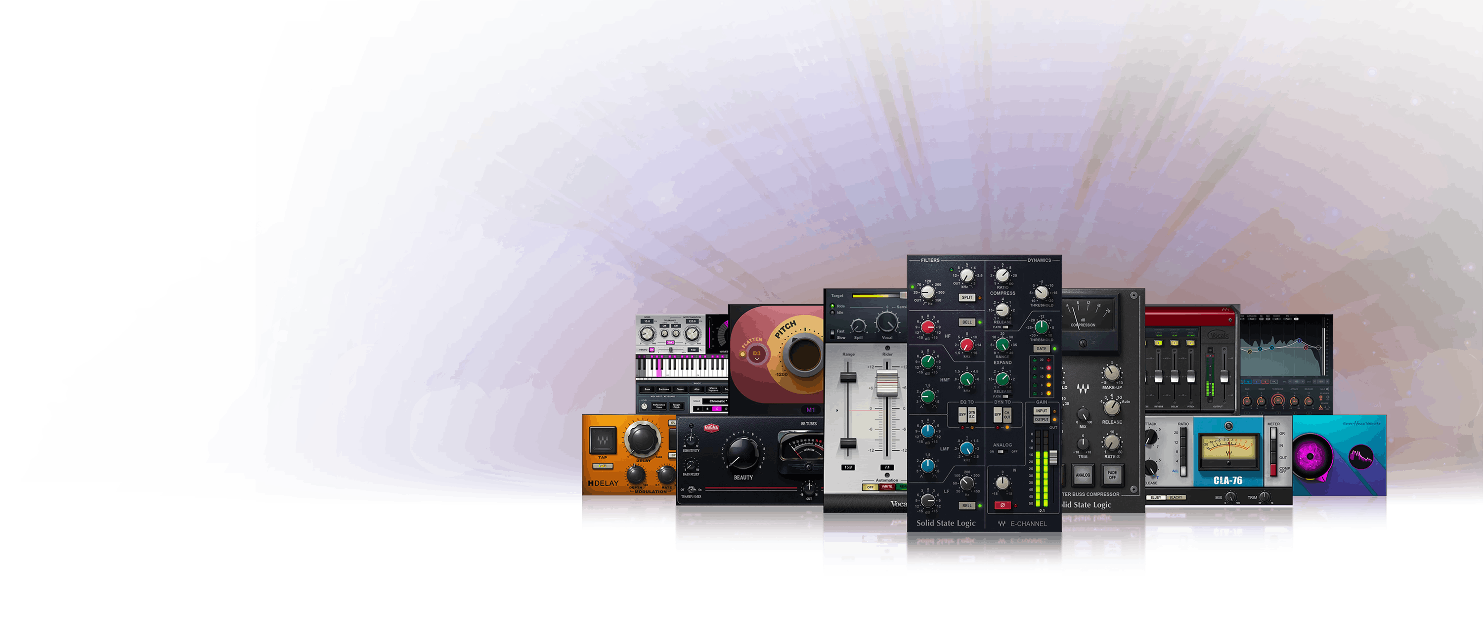Open the Chromatic scale dropdown in Waves Tune
Image resolution: width=1483 pixels, height=642 pixels.
[x=717, y=402]
